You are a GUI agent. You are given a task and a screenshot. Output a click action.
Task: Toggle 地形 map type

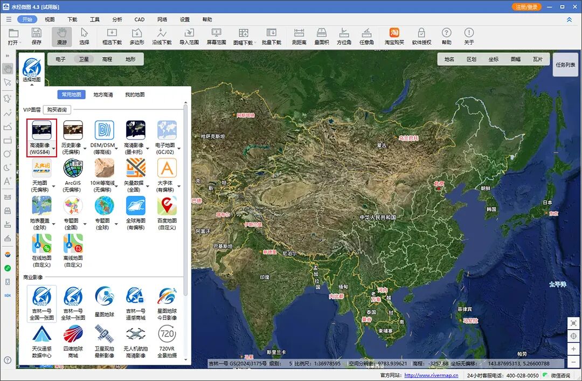[130, 59]
